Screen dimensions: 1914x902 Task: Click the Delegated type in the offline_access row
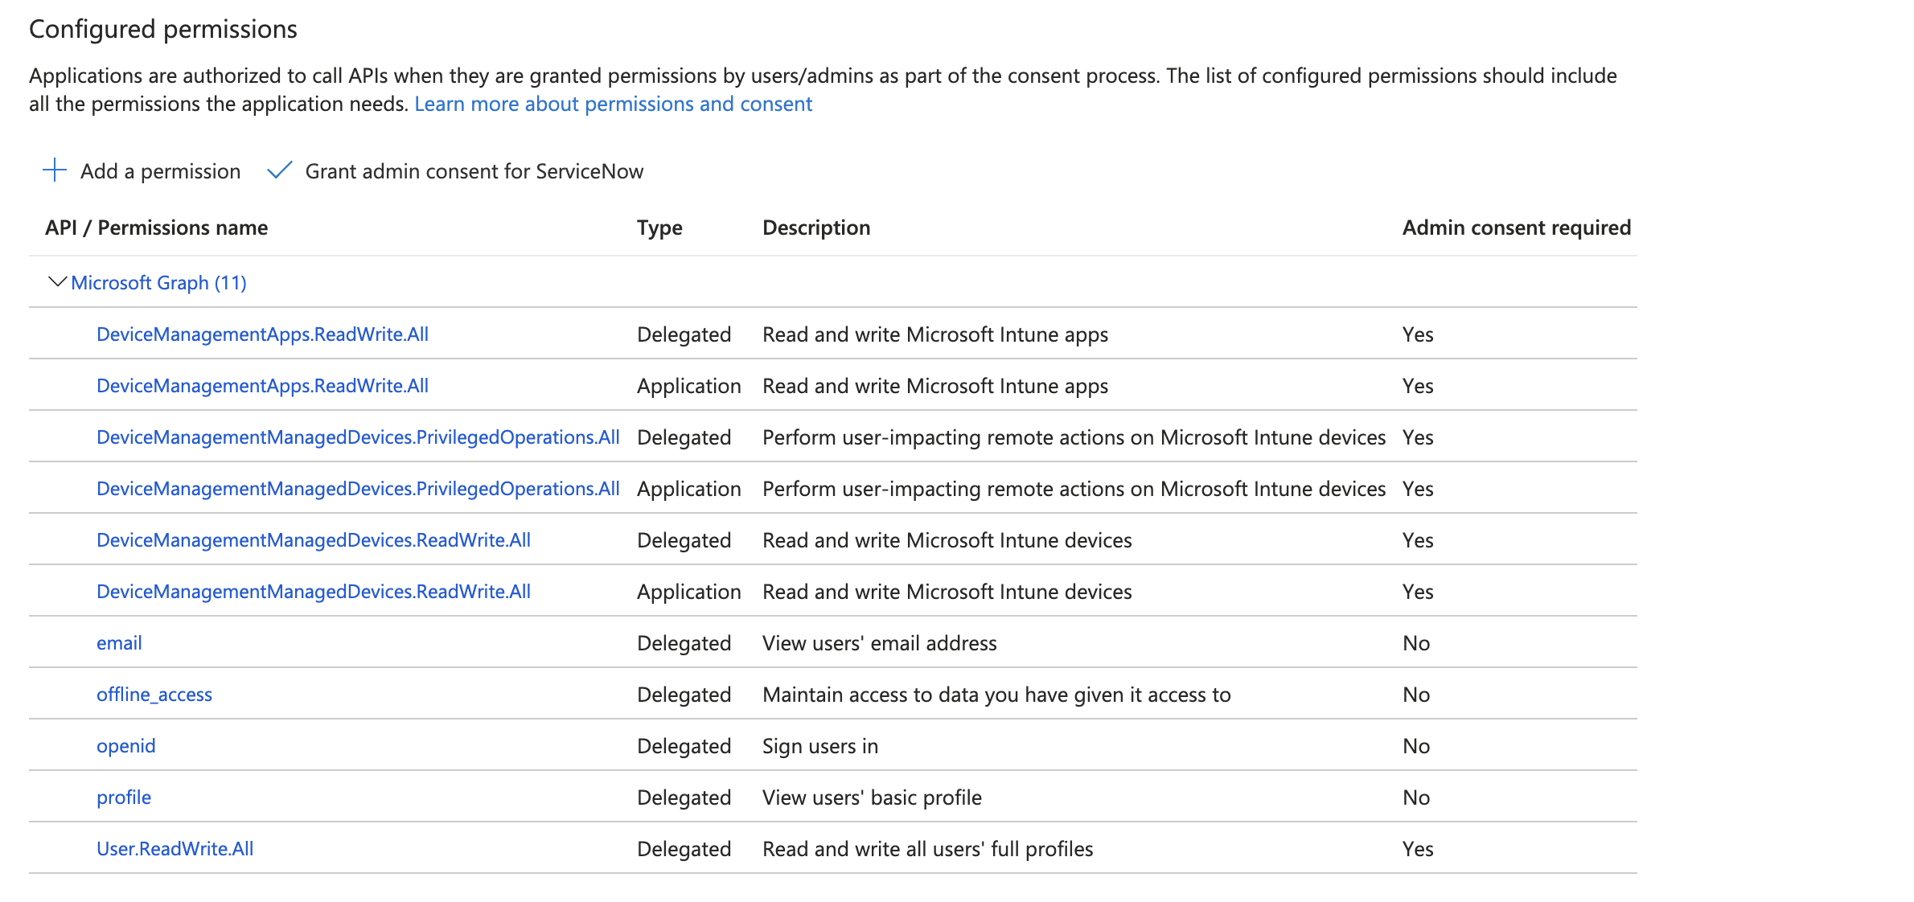[x=684, y=695]
